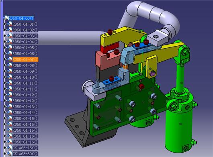Expand the RD50-04-07 tree node
Viewport: 213px width, 157px height.
5,59
